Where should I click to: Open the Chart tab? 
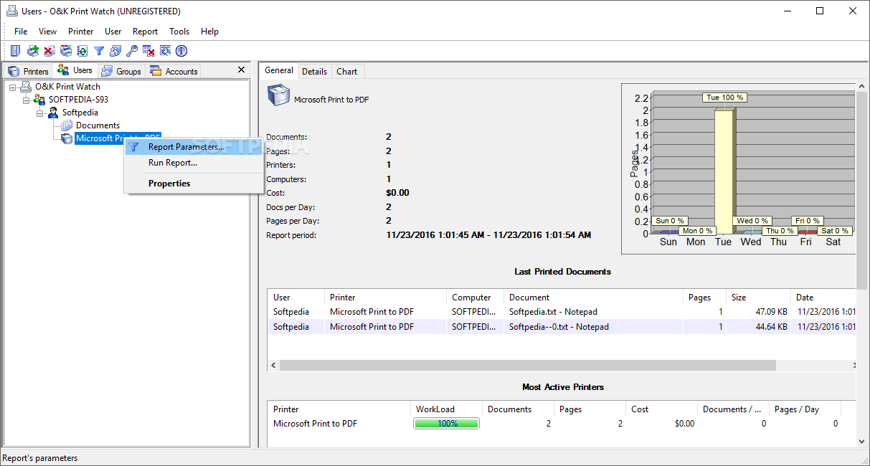347,72
